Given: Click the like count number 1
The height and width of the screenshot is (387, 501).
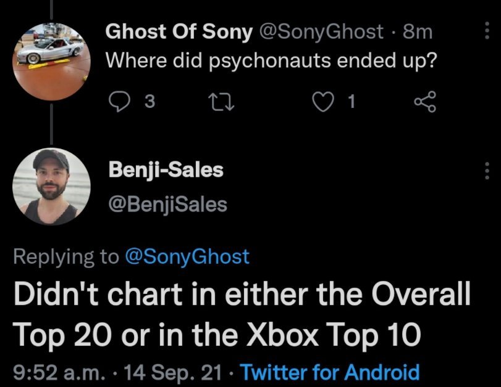Looking at the screenshot, I should pyautogui.click(x=351, y=104).
